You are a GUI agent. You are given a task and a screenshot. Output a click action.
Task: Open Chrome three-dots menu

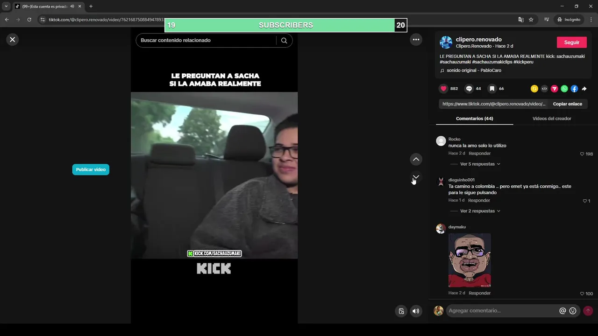[591, 20]
